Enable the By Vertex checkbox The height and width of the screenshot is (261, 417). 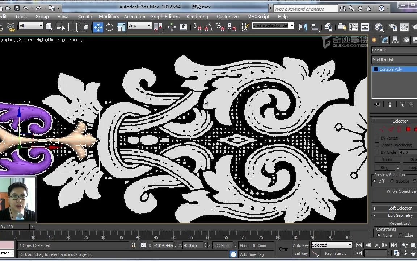point(377,138)
